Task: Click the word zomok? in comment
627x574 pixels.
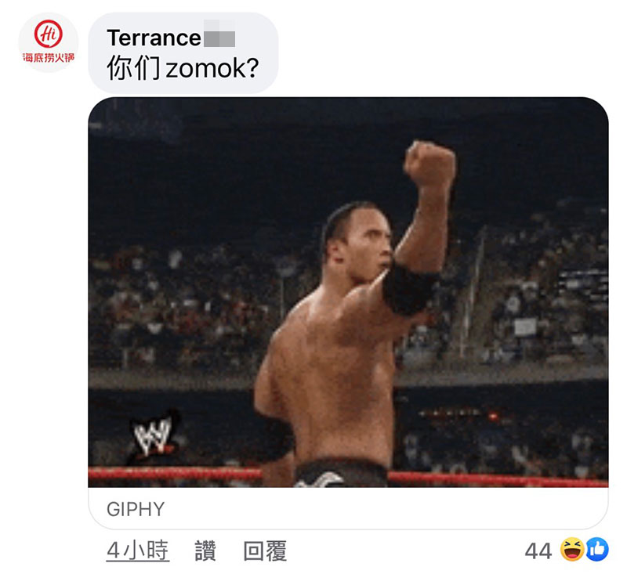Action: tap(212, 68)
